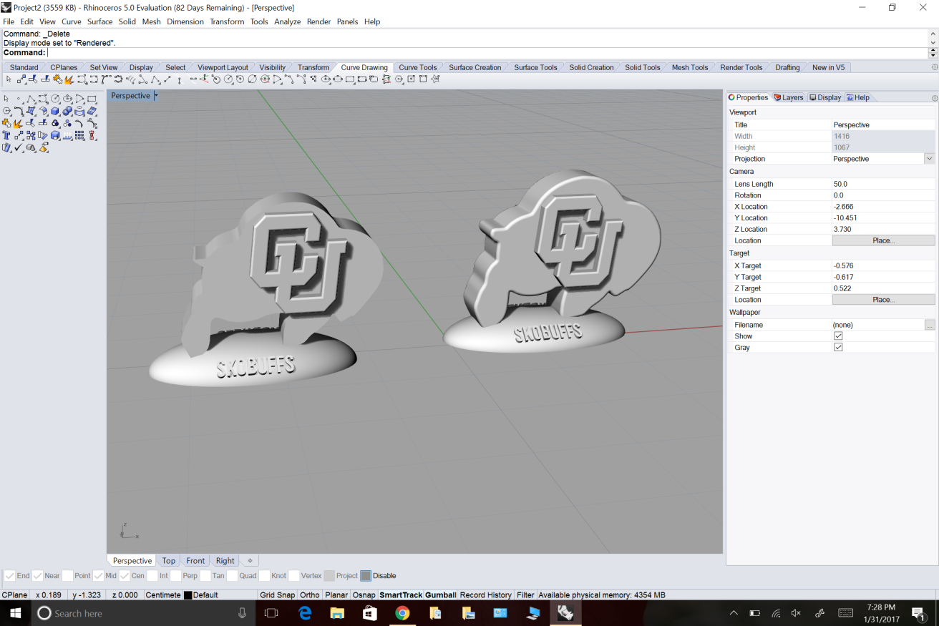
Task: Open the Windows Start menu
Action: [x=16, y=613]
